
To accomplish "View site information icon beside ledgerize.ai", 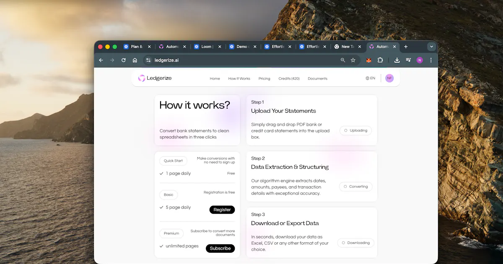I will (148, 60).
